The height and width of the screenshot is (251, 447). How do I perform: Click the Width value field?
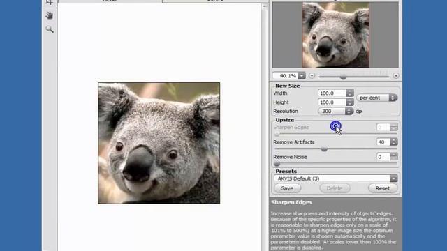click(332, 93)
